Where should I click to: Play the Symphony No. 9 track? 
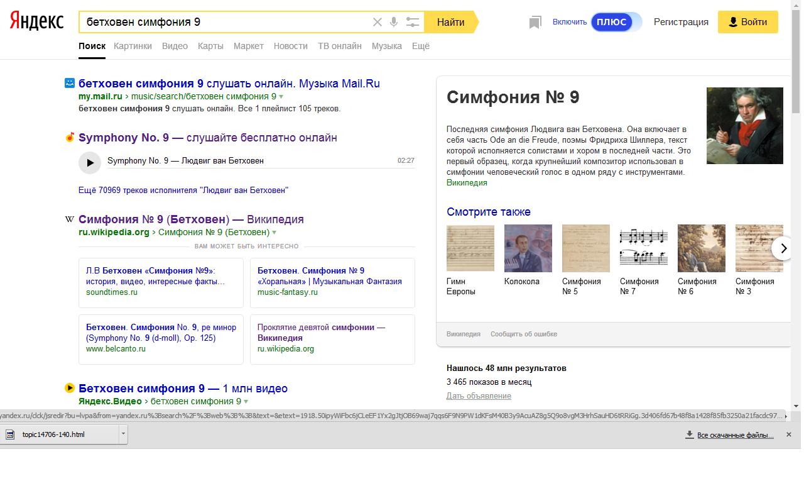tap(90, 163)
